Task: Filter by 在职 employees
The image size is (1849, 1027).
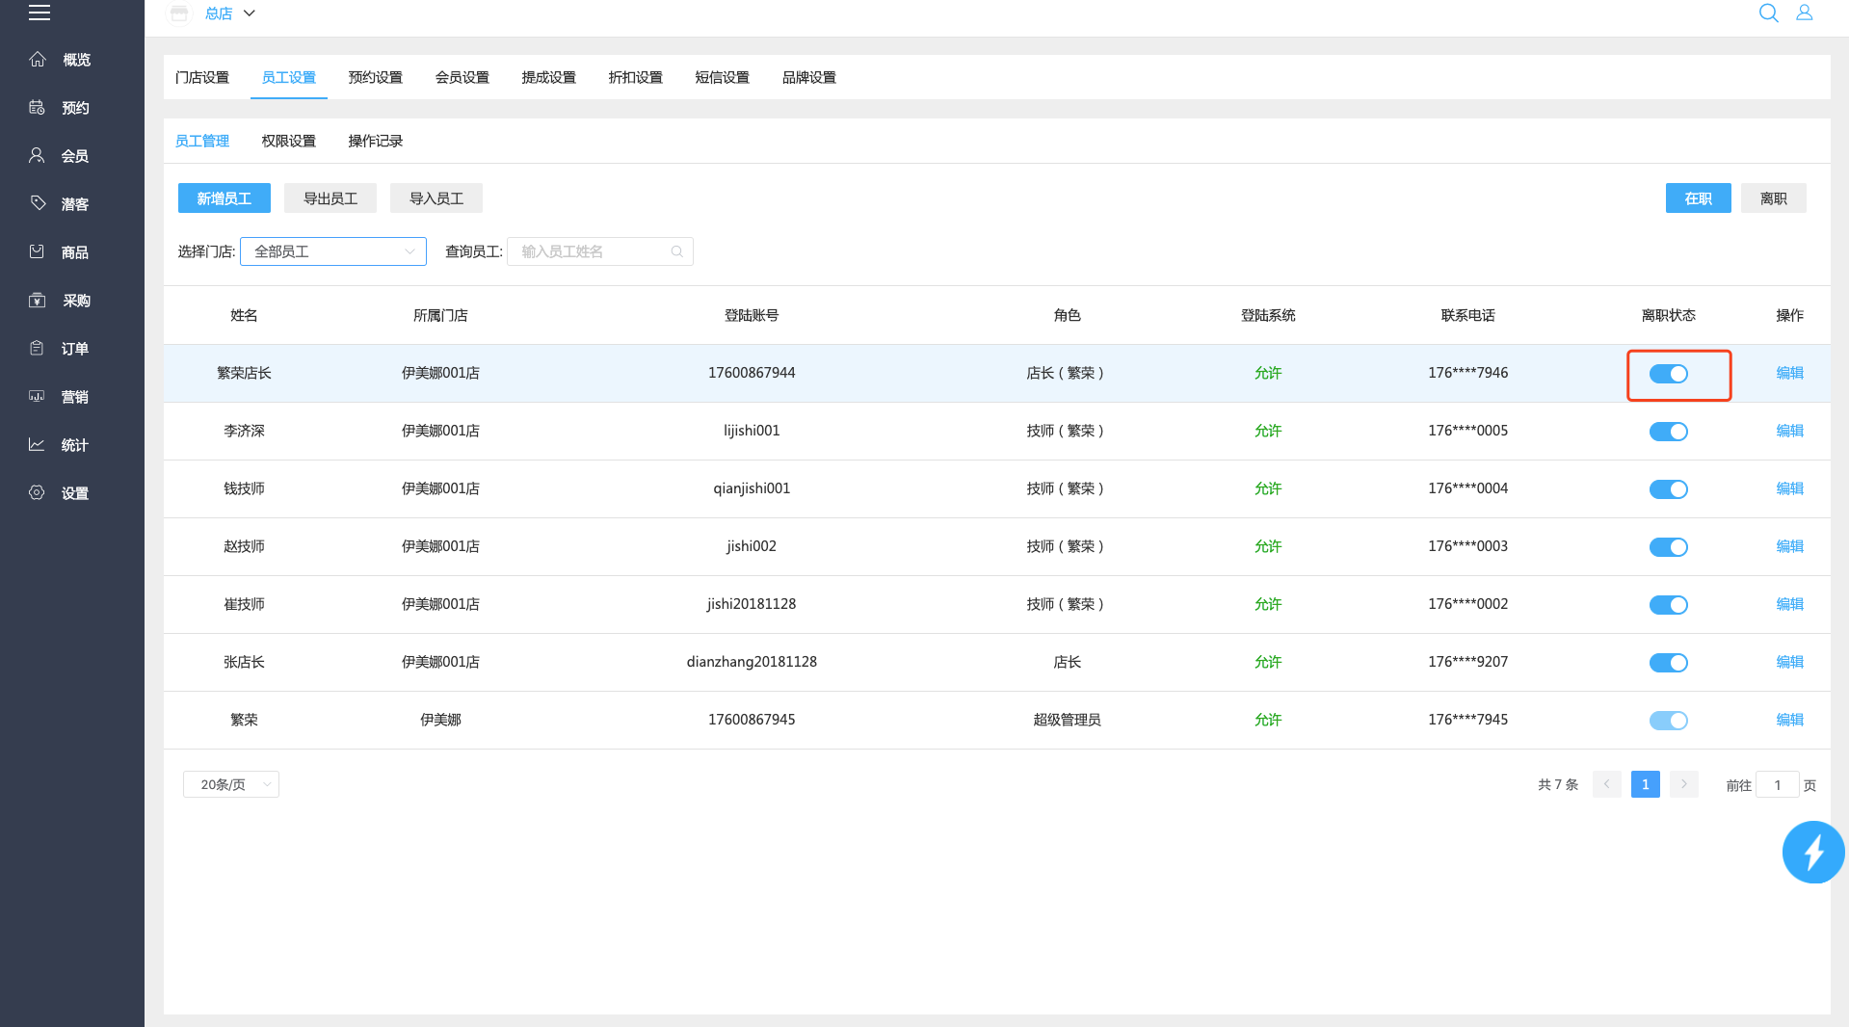Action: click(1699, 198)
